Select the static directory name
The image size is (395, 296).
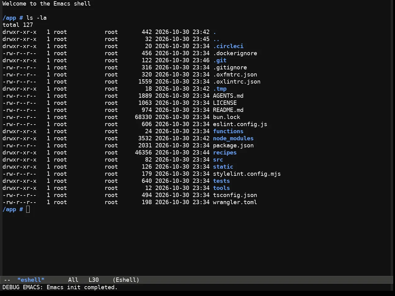pos(223,167)
